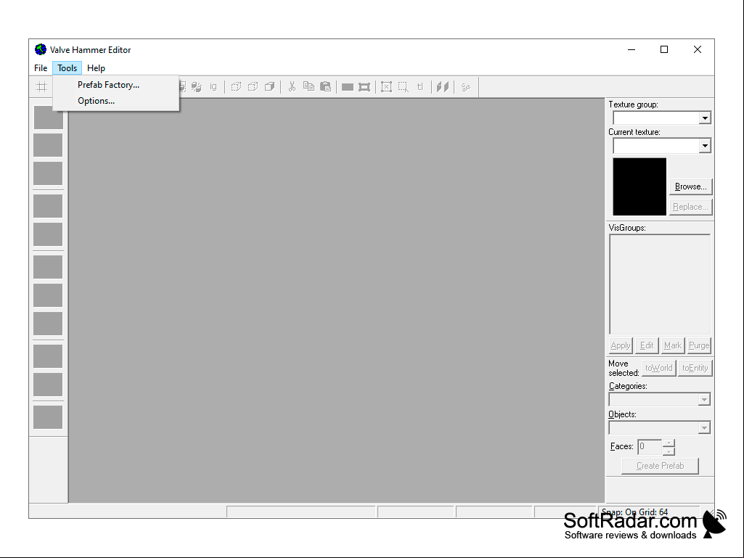The height and width of the screenshot is (558, 744).
Task: Toggle the 'tl' texture lock icon
Action: coord(420,87)
